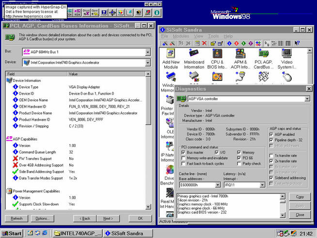317x238 pixels.
Task: Click the all-modules multicolor diamonds icon
Action: point(258,43)
